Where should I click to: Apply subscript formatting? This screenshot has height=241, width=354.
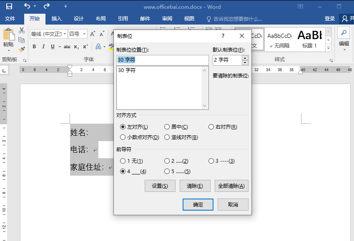(x=76, y=47)
